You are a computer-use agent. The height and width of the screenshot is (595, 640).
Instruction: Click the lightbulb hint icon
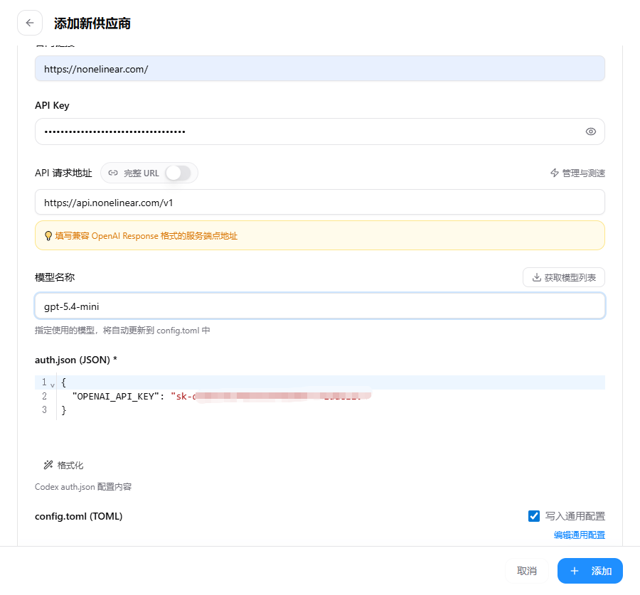[48, 236]
